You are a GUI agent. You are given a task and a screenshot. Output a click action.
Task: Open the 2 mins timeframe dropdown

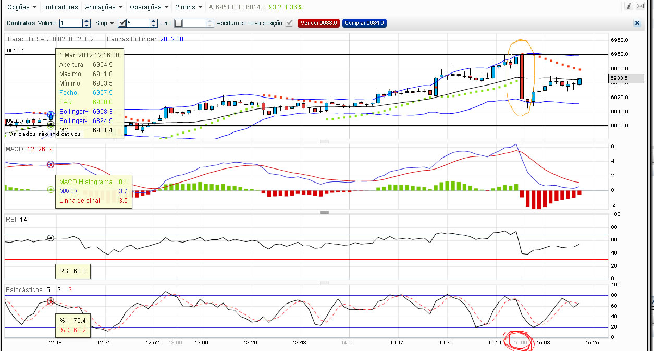[189, 7]
